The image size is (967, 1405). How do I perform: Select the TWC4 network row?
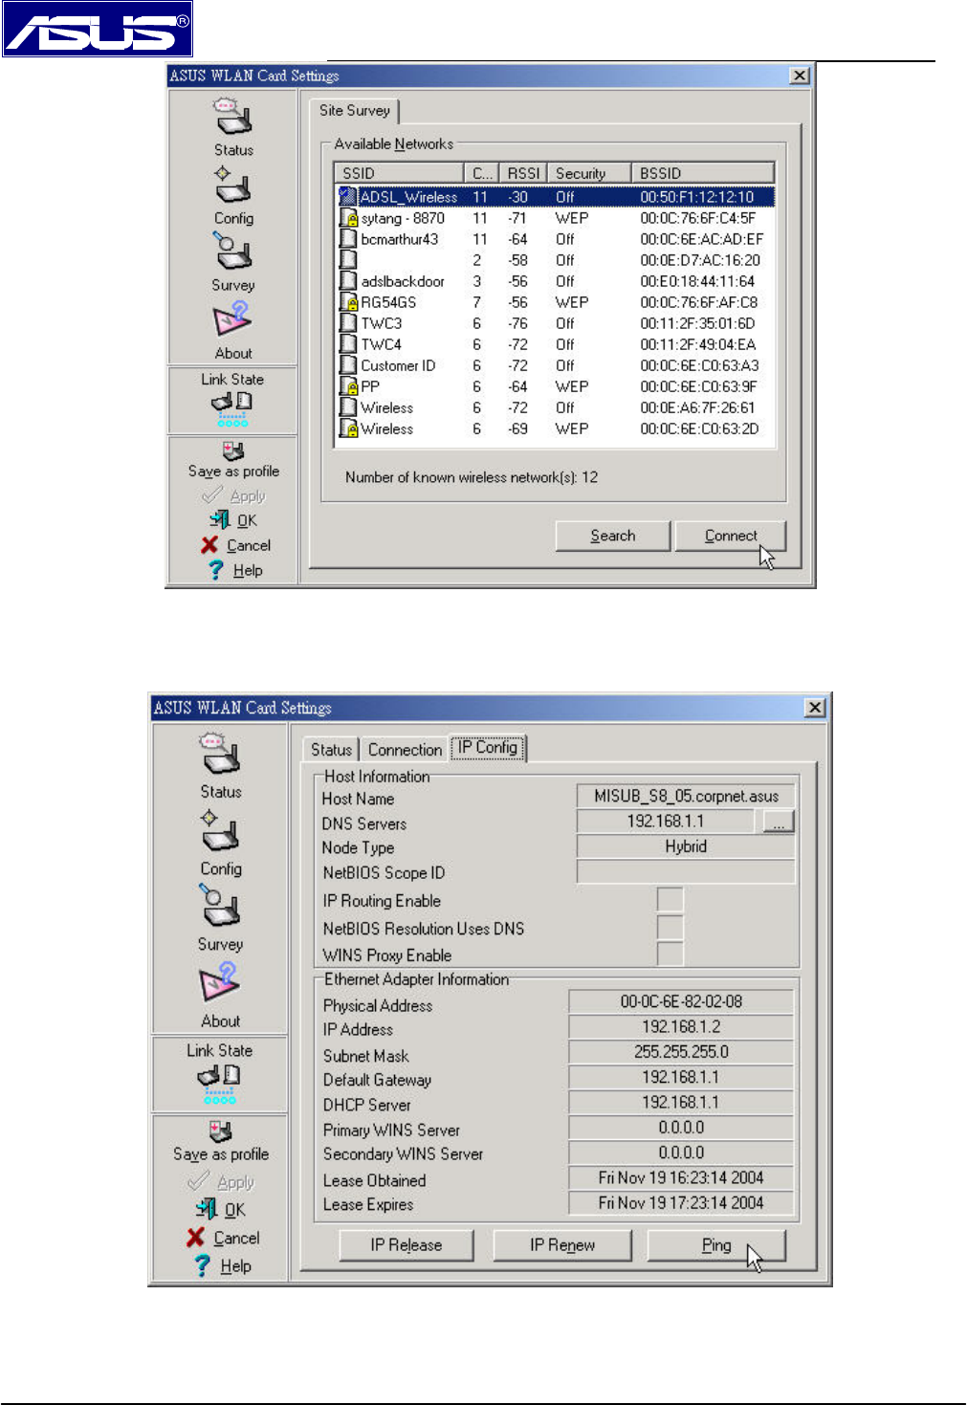(556, 344)
